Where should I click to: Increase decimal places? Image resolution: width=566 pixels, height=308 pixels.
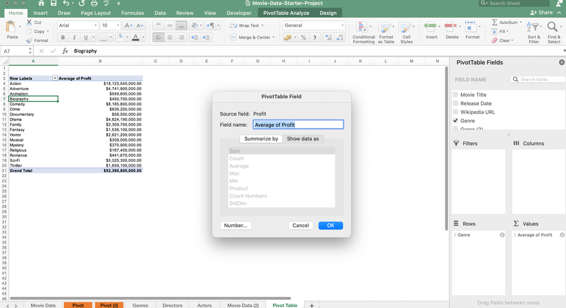tap(328, 37)
